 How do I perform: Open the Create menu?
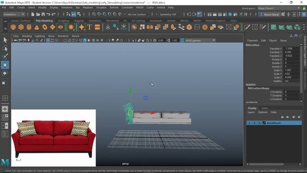(x=21, y=8)
